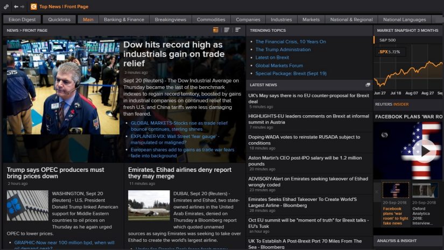This screenshot has width=444, height=250.
Task: Open The Trump Administration topic
Action: tap(283, 50)
